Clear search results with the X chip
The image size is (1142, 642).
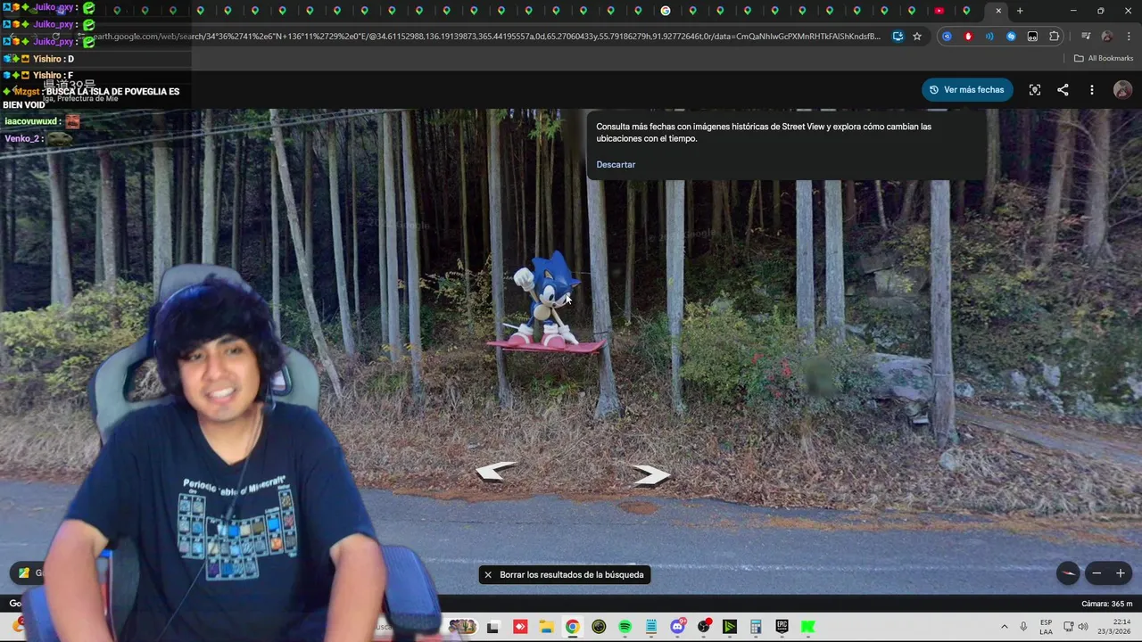[x=488, y=575]
